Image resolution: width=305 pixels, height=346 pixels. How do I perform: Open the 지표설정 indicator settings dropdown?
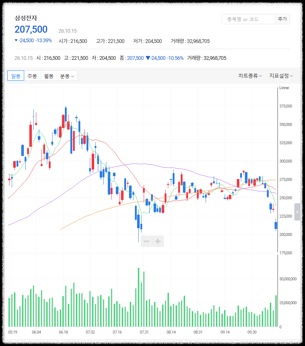pyautogui.click(x=281, y=76)
